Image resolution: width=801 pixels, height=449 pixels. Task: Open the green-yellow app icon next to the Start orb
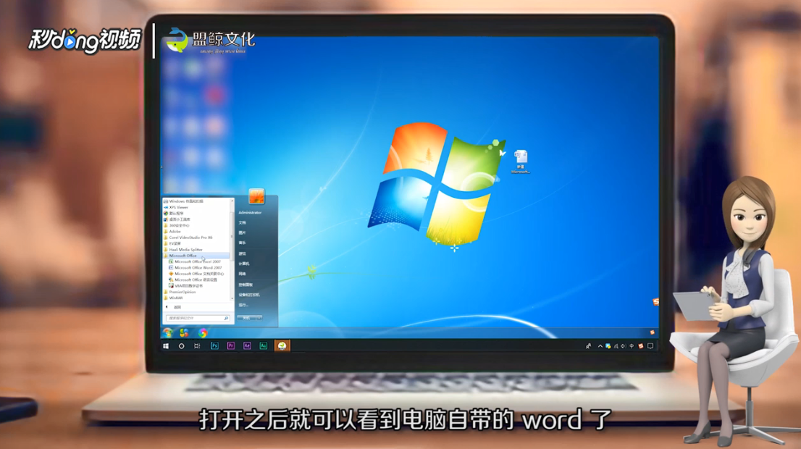184,333
